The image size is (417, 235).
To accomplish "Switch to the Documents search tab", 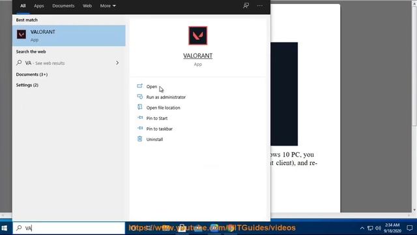I will click(x=63, y=6).
